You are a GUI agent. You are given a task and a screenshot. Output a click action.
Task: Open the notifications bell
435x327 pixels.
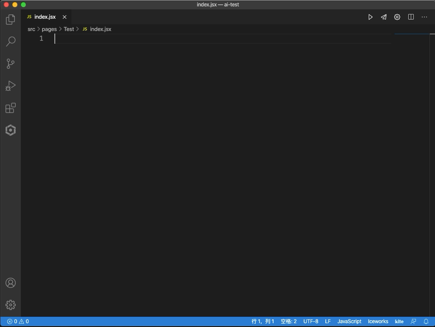[x=426, y=321]
